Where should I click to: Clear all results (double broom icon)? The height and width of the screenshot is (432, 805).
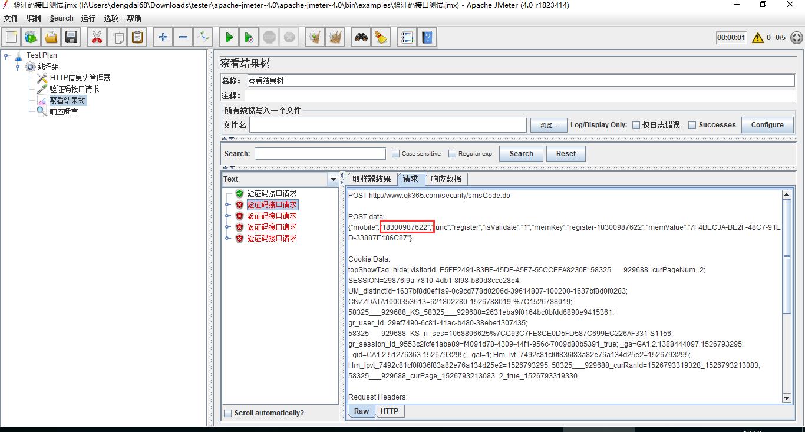tap(335, 37)
